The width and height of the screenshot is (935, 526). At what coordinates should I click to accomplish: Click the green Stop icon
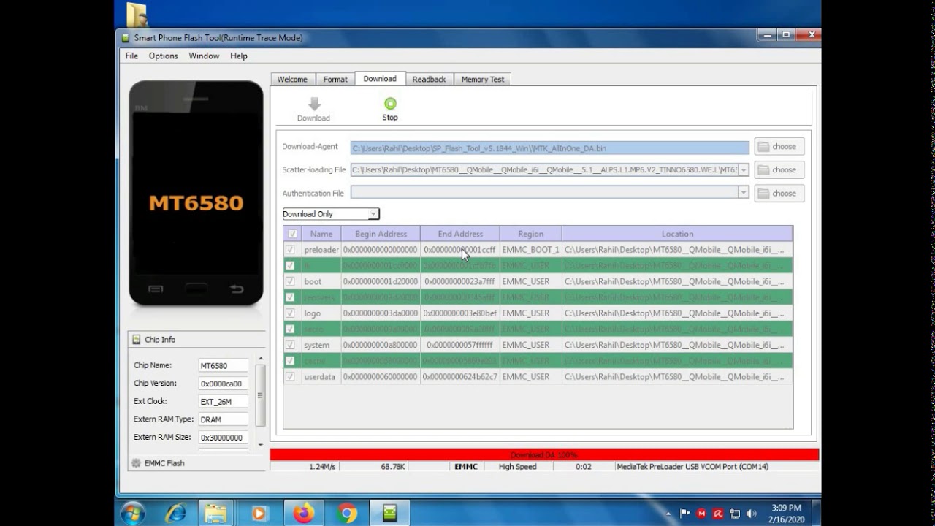(390, 104)
